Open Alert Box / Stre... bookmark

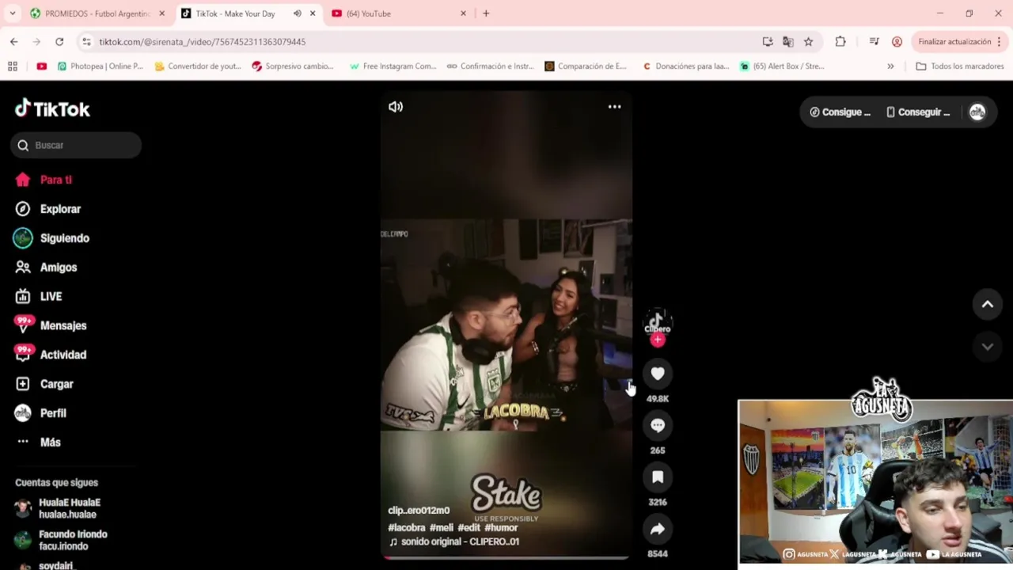(x=782, y=66)
